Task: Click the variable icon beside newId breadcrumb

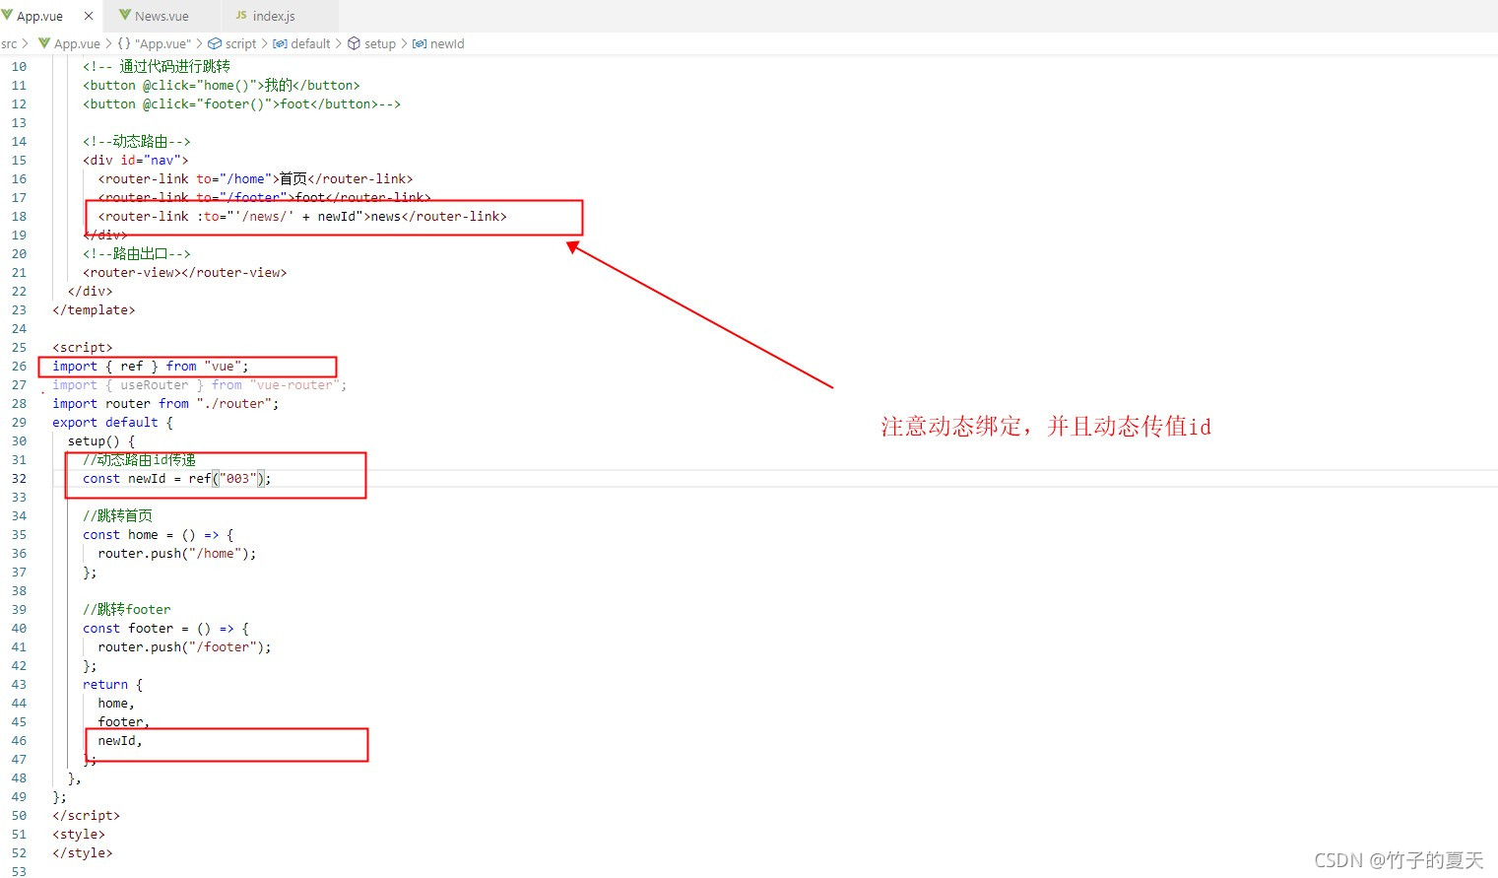Action: [420, 43]
